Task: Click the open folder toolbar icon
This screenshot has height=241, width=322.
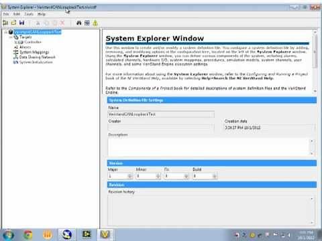Action: (13, 23)
